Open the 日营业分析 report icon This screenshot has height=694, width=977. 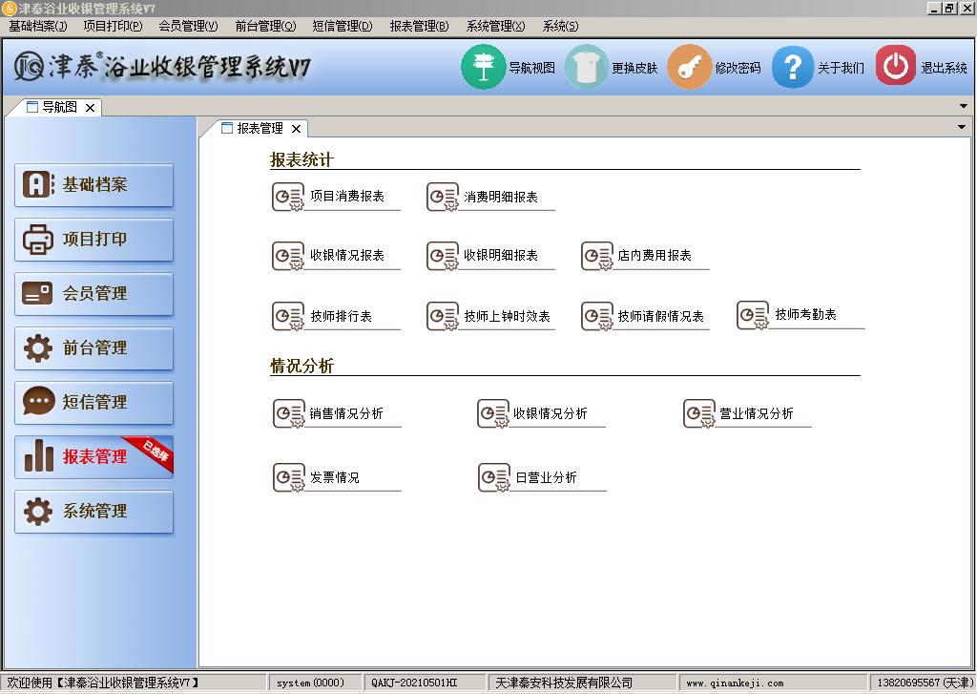[494, 477]
